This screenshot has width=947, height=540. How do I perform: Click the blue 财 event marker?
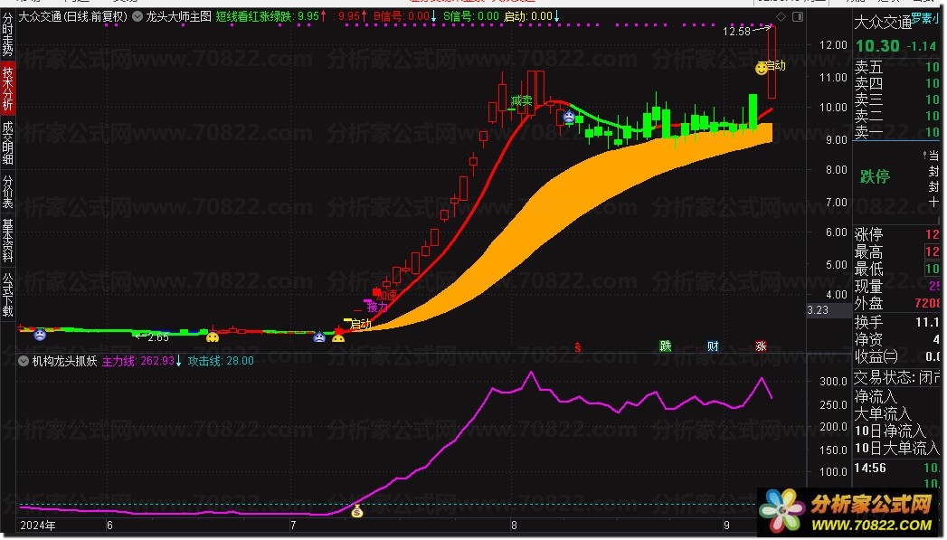click(x=714, y=346)
